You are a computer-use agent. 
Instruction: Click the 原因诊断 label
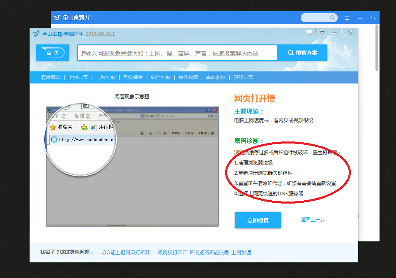[x=249, y=141]
